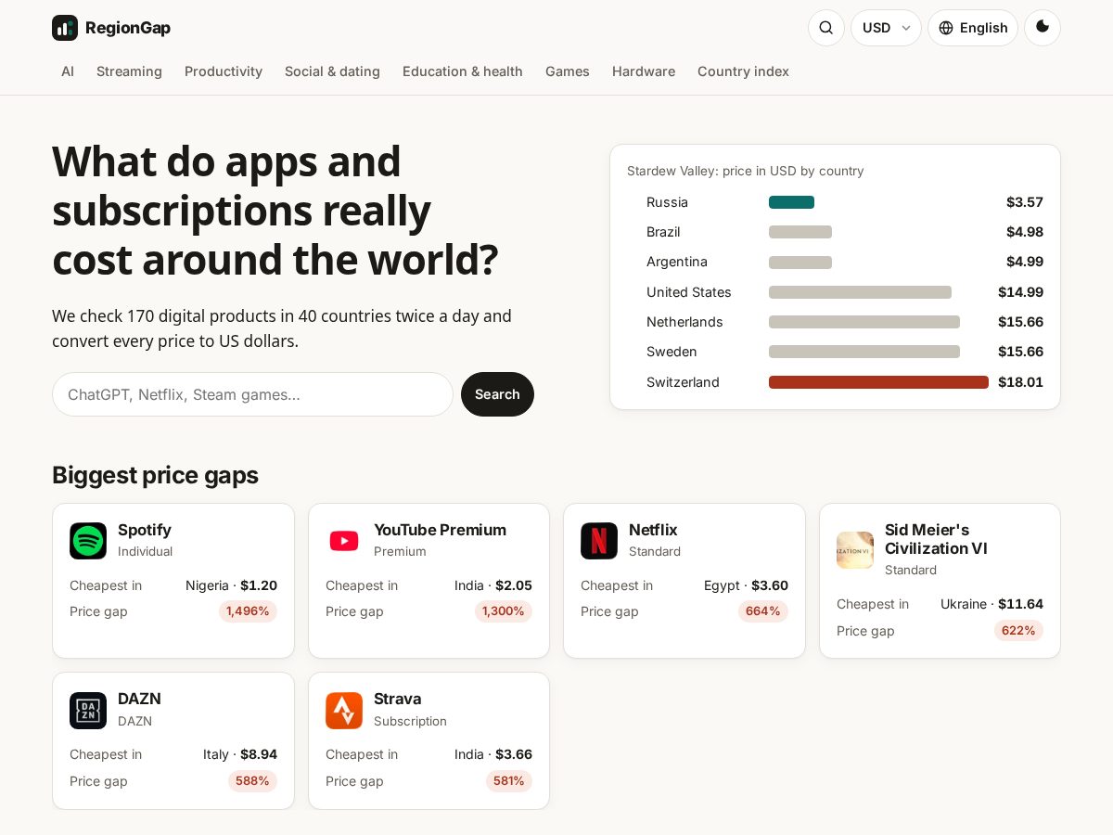Click the 588% price gap badge
The image size is (1113, 835).
(x=252, y=781)
